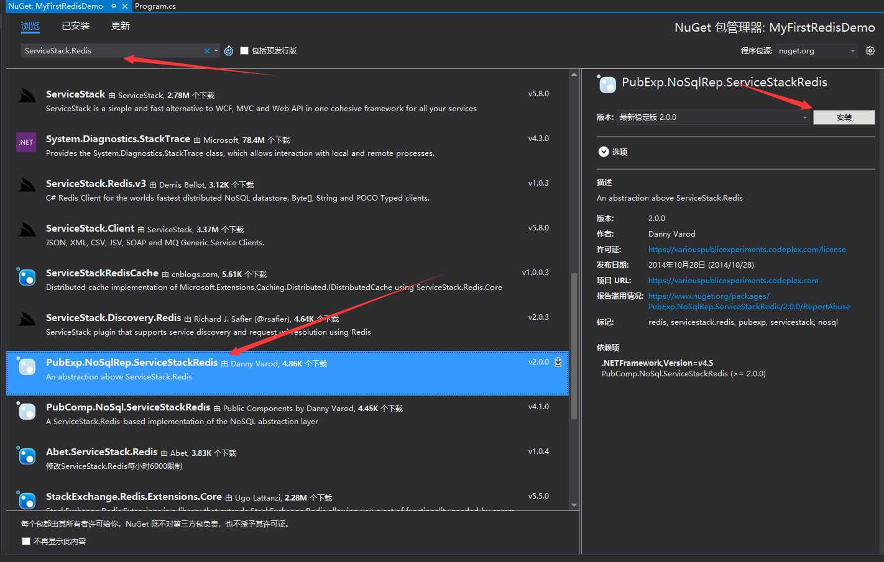The width and height of the screenshot is (884, 562).
Task: Switch to the Browse (浏览) tab
Action: coord(30,26)
